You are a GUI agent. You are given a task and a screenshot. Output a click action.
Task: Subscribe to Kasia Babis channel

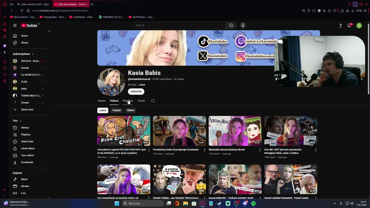[x=136, y=92]
